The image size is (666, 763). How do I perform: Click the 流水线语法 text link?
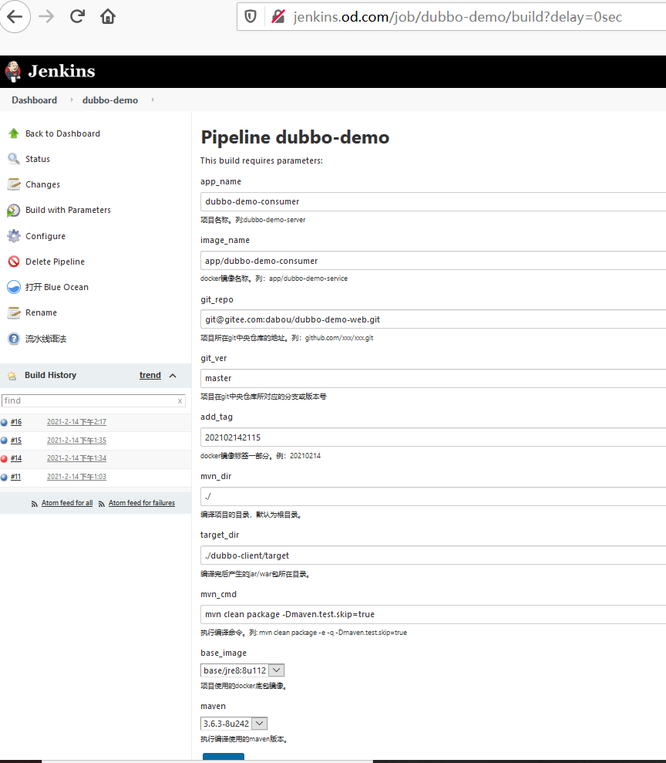click(45, 339)
